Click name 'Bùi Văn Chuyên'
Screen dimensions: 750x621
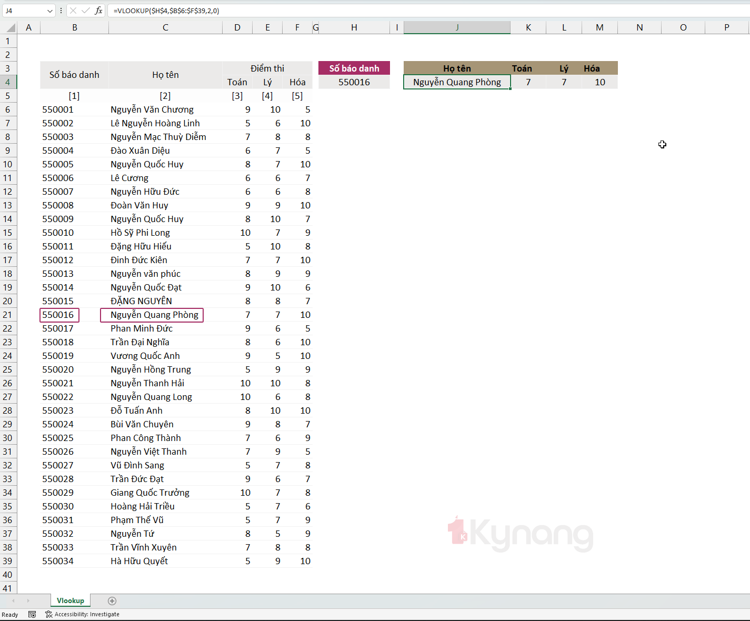142,424
